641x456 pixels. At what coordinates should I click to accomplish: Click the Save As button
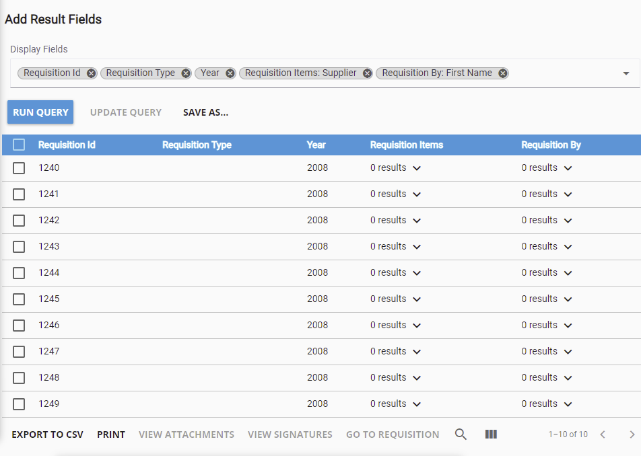(205, 112)
